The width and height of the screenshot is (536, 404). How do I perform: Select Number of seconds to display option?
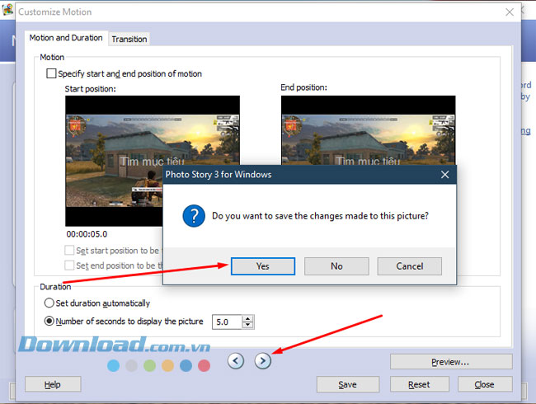coord(49,321)
